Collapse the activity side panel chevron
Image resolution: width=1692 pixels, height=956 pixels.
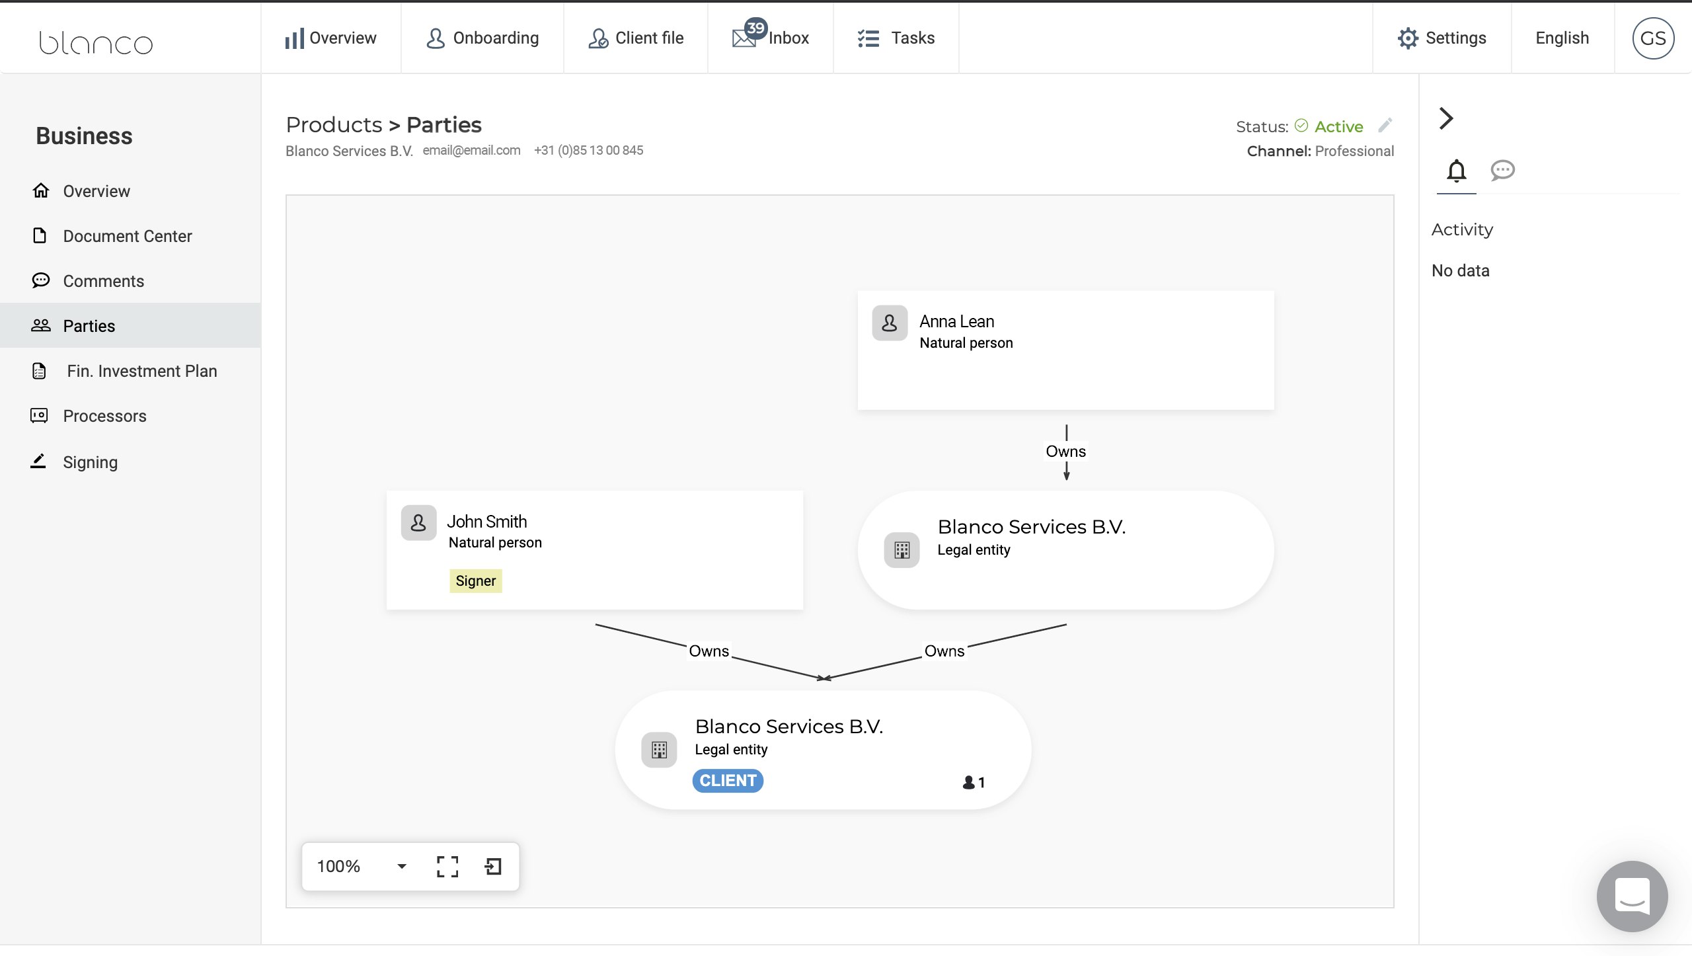pyautogui.click(x=1446, y=118)
